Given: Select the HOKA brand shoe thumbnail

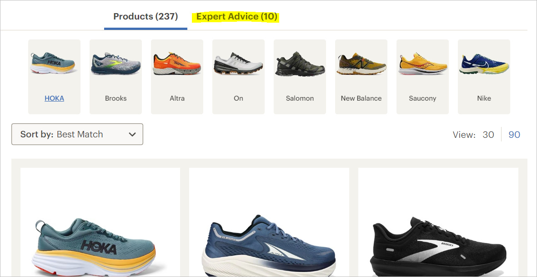Looking at the screenshot, I should point(54,63).
